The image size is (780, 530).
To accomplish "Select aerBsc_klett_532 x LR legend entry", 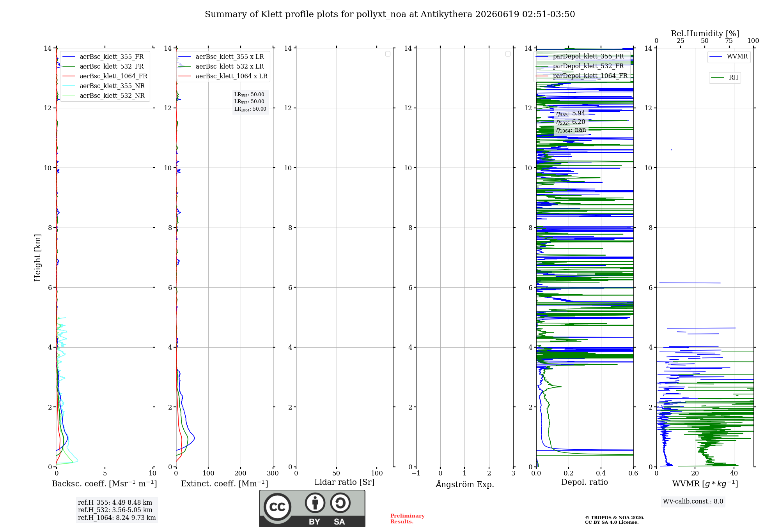I will 221,66.
